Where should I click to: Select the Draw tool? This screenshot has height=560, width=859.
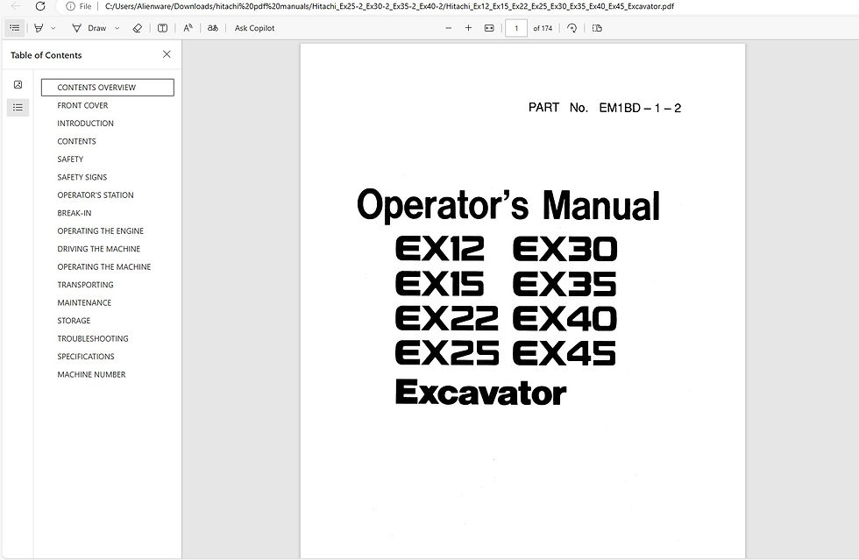(x=89, y=28)
